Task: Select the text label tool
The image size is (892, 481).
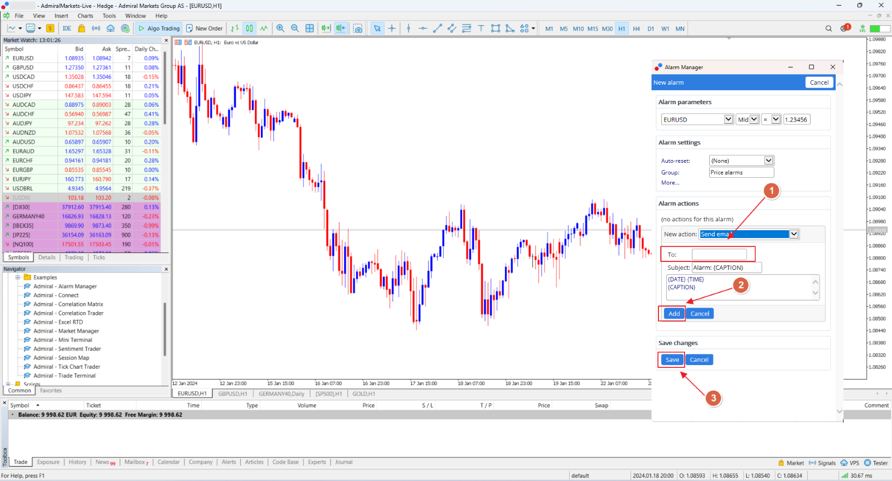Action: coord(481,28)
